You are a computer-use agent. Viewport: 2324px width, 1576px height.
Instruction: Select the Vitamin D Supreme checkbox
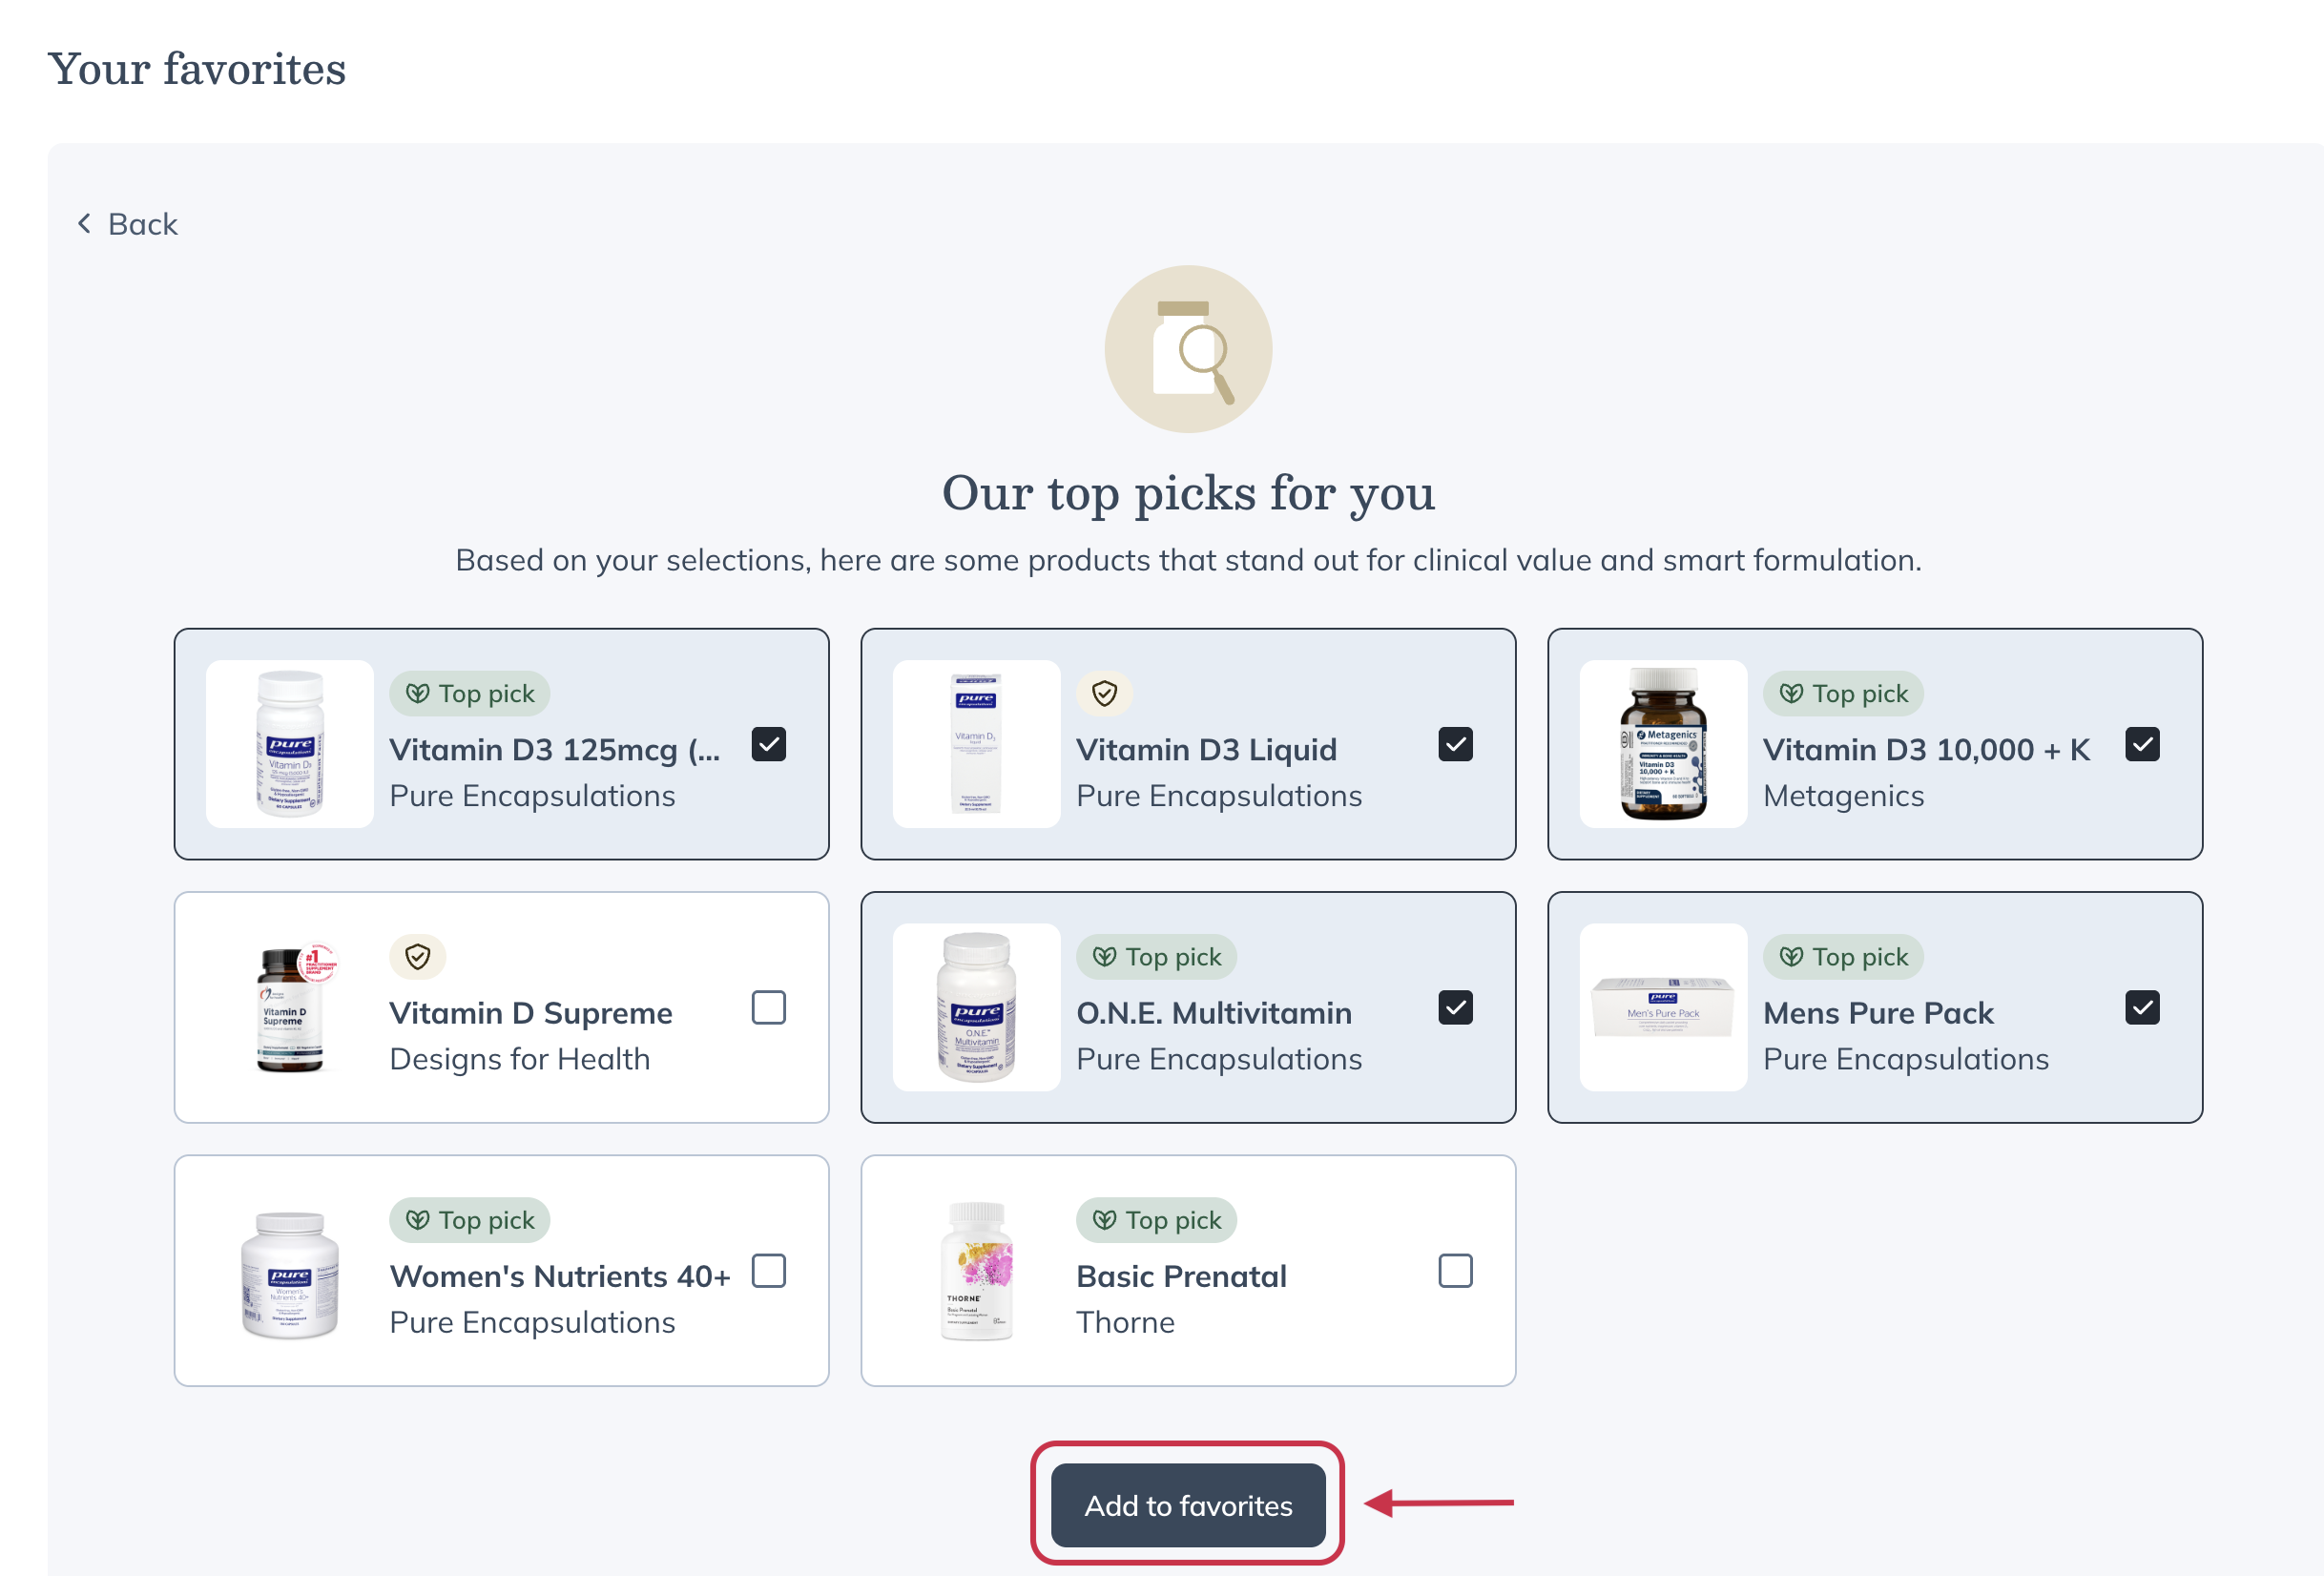click(x=768, y=1008)
